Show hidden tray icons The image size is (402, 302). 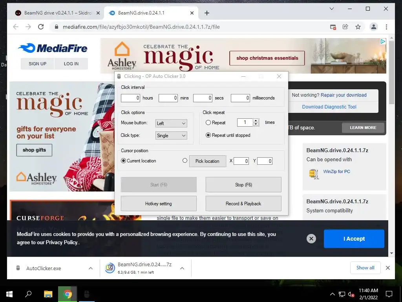coord(332,294)
